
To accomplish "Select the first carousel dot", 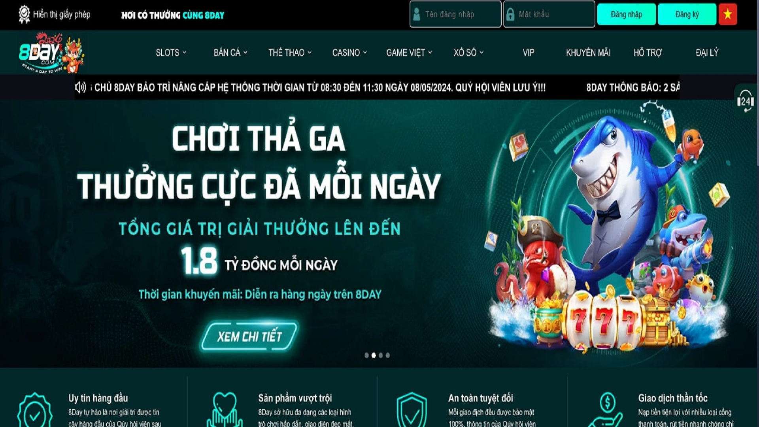I will [366, 355].
